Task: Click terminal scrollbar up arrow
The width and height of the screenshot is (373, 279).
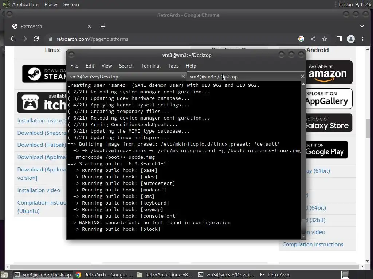Action: [x=303, y=84]
